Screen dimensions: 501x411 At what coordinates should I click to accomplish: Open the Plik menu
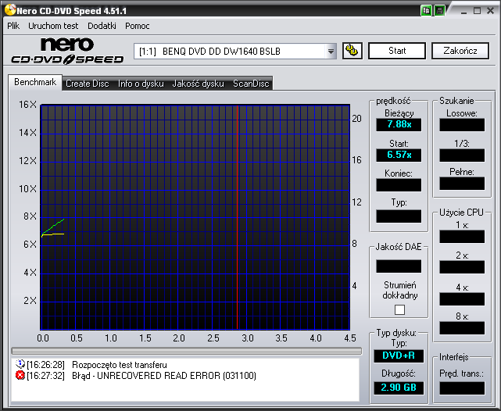click(x=13, y=26)
